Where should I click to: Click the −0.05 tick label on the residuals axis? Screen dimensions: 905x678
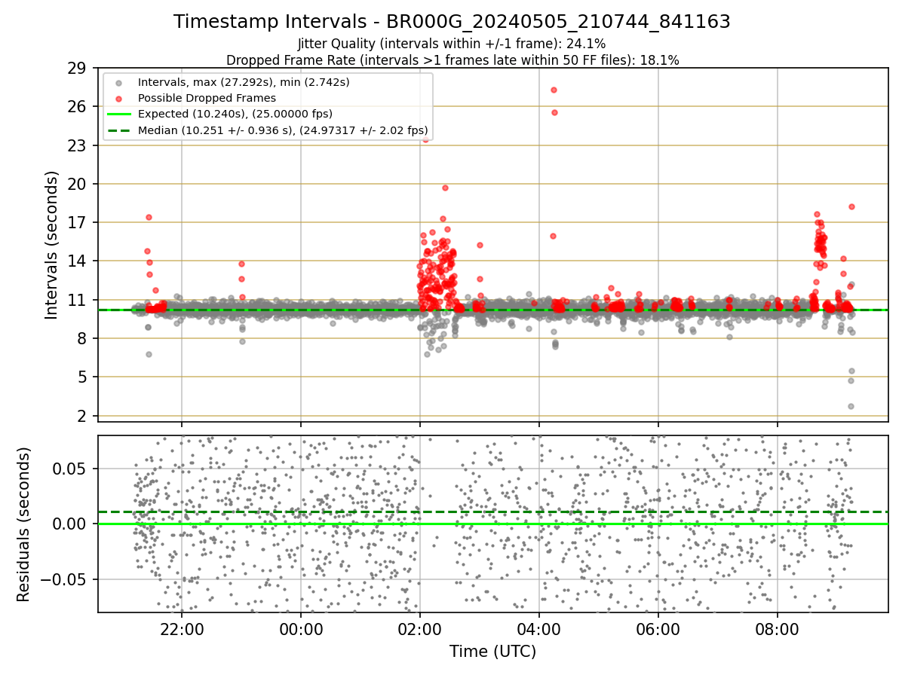coord(63,579)
